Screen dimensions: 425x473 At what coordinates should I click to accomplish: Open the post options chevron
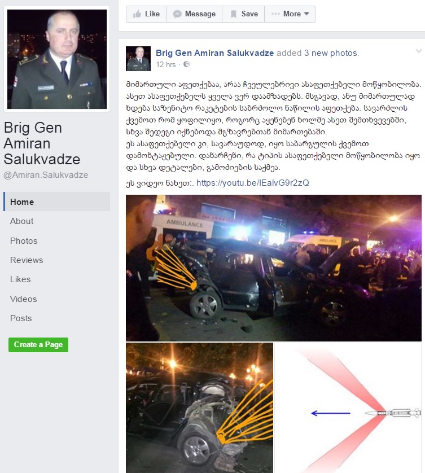point(418,51)
